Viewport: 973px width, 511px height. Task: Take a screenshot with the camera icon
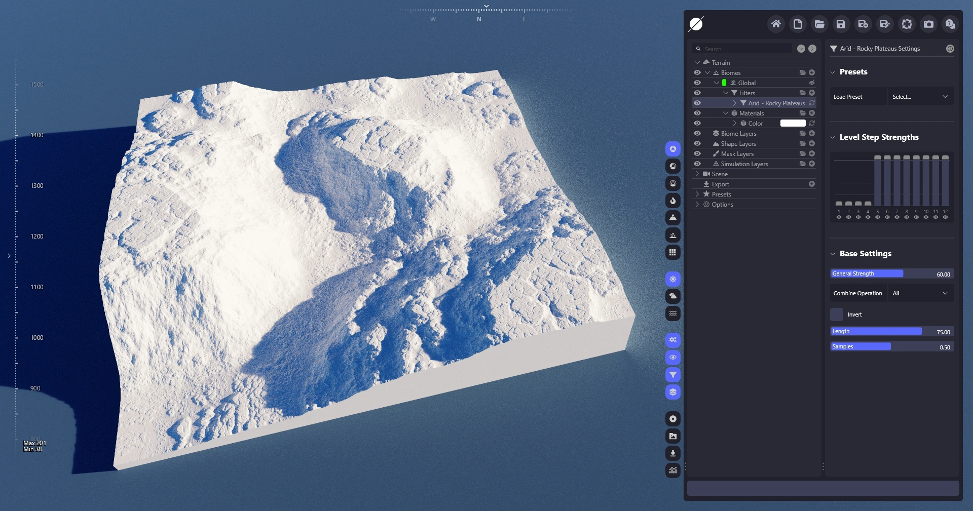pyautogui.click(x=928, y=24)
